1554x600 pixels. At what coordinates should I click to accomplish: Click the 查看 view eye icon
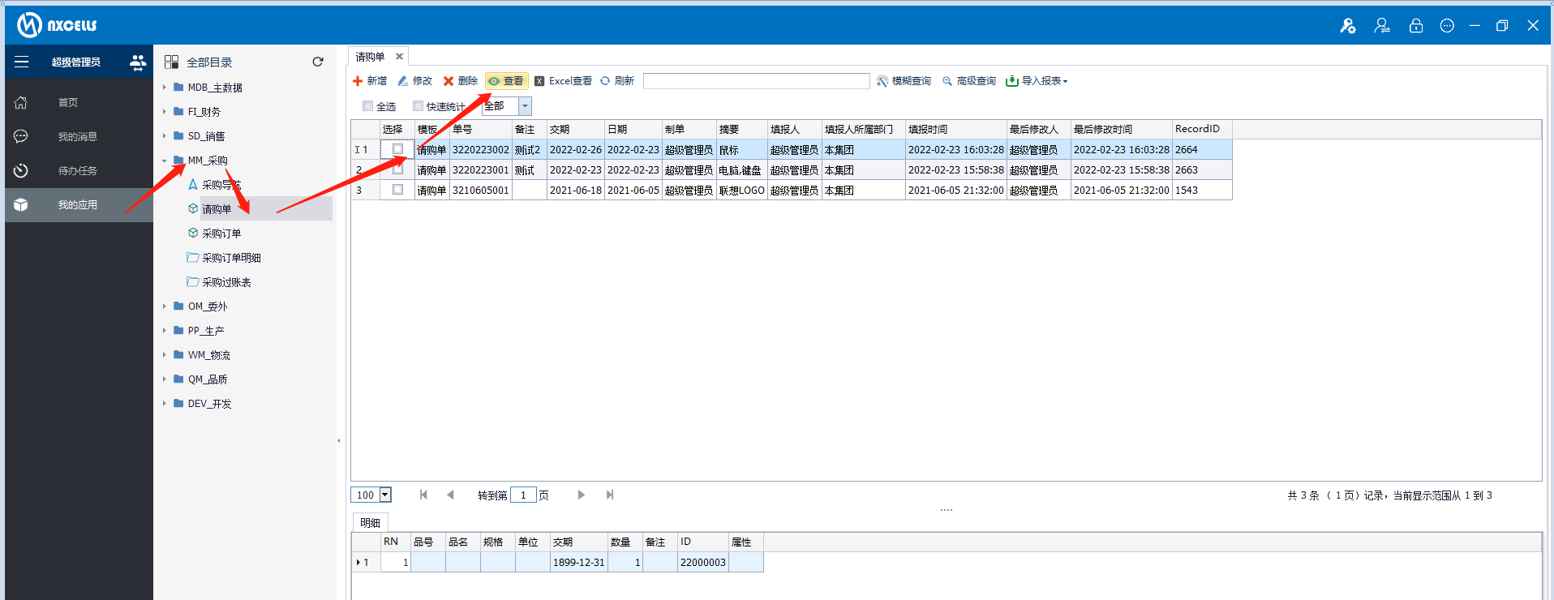[x=494, y=81]
